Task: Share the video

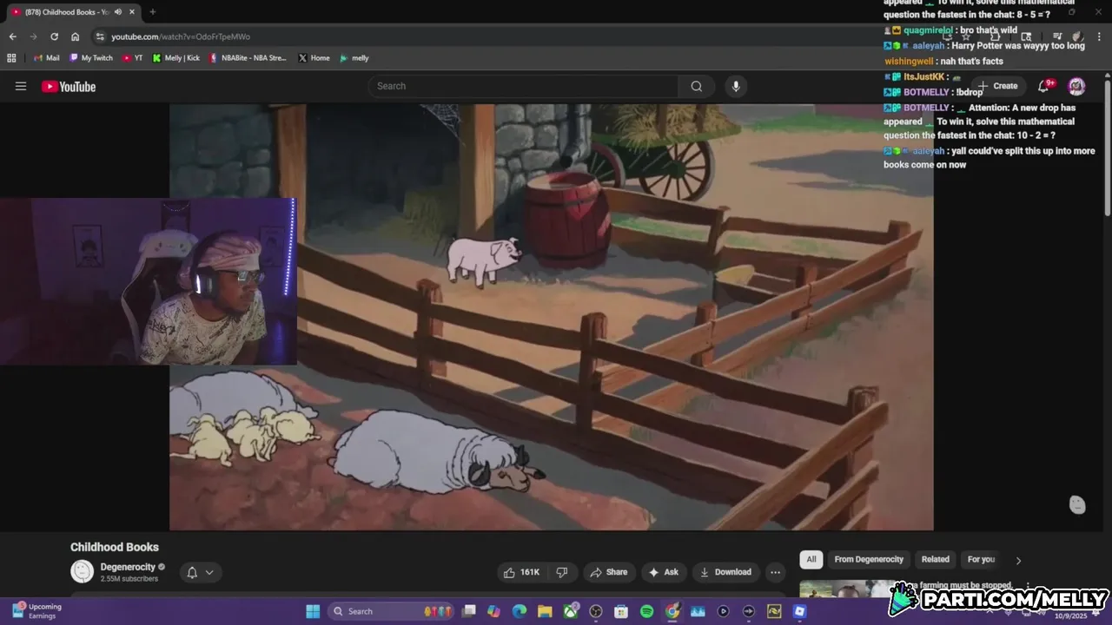Action: (608, 572)
